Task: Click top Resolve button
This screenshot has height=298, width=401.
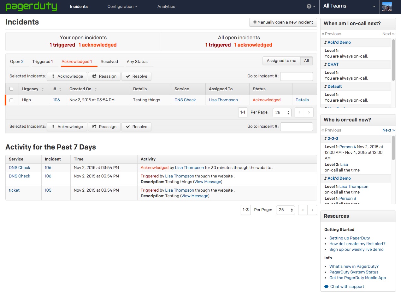Action: [x=136, y=76]
